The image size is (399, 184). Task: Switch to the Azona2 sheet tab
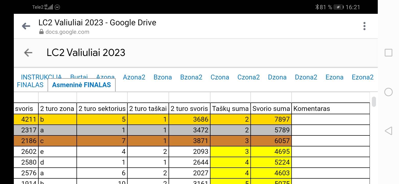tap(134, 77)
